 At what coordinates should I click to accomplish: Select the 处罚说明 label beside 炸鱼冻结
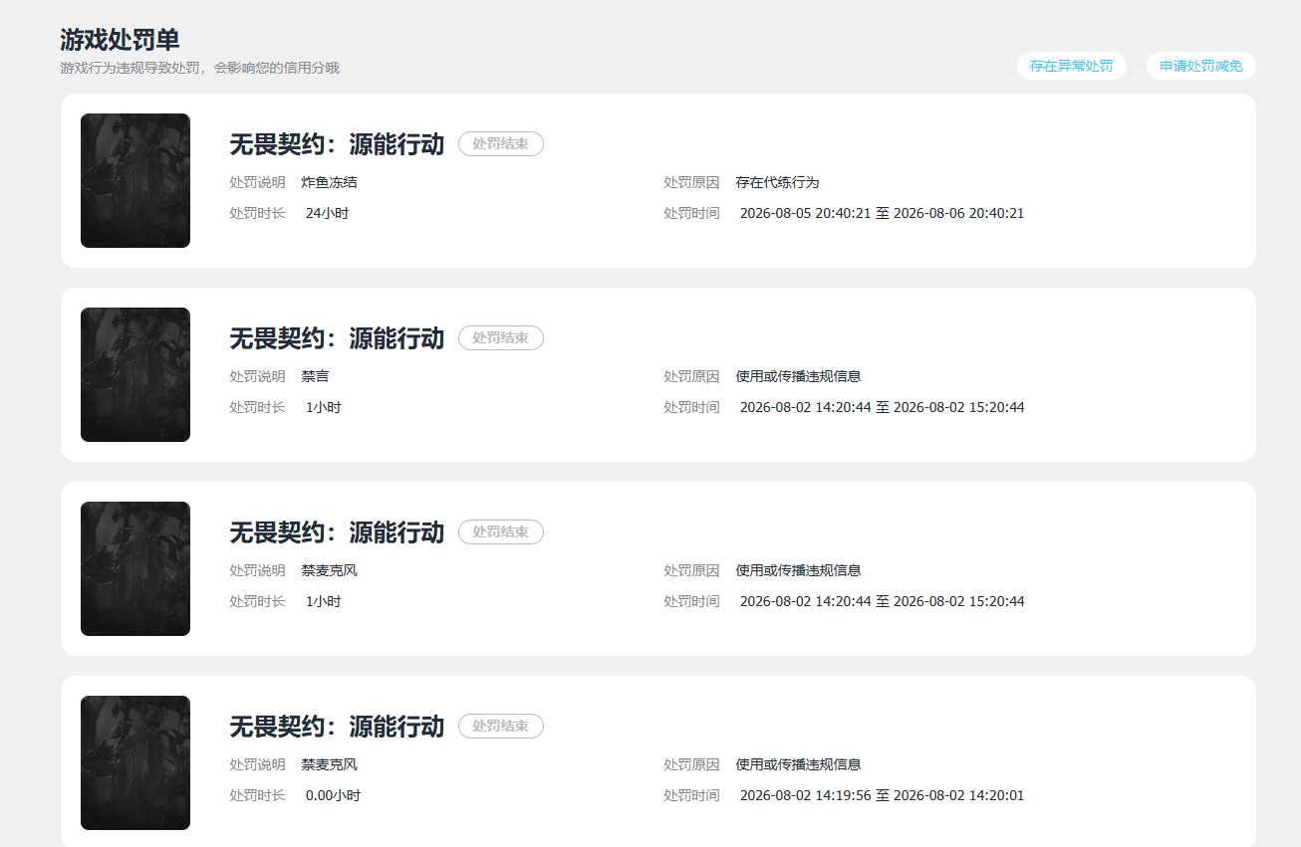[257, 183]
